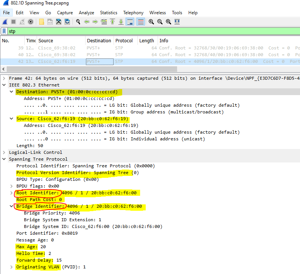Collapse the Bridge Identifier subtree

tap(12, 206)
